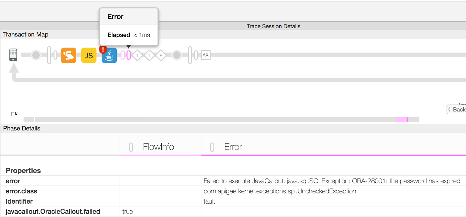
Task: Click first gray circle node after phone
Action: [x=36, y=55]
